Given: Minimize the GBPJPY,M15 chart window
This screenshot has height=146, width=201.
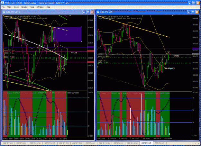Looking at the screenshot, I should coord(84,12).
